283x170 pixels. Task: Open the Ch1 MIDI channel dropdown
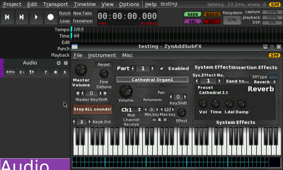pos(131,110)
